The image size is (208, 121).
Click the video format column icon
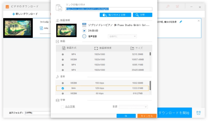tap(64, 48)
